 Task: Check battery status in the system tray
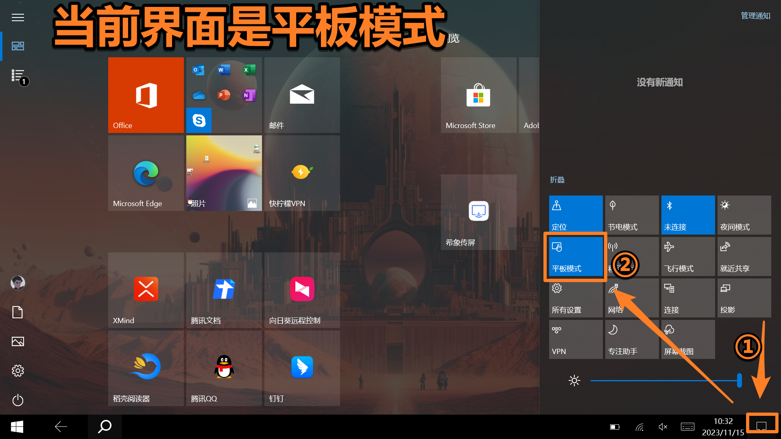tap(615, 427)
